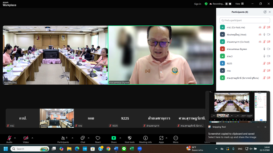Open Snipping Tool notification options (three dots)
Image resolution: width=273 pixels, height=153 pixels.
tap(258, 127)
